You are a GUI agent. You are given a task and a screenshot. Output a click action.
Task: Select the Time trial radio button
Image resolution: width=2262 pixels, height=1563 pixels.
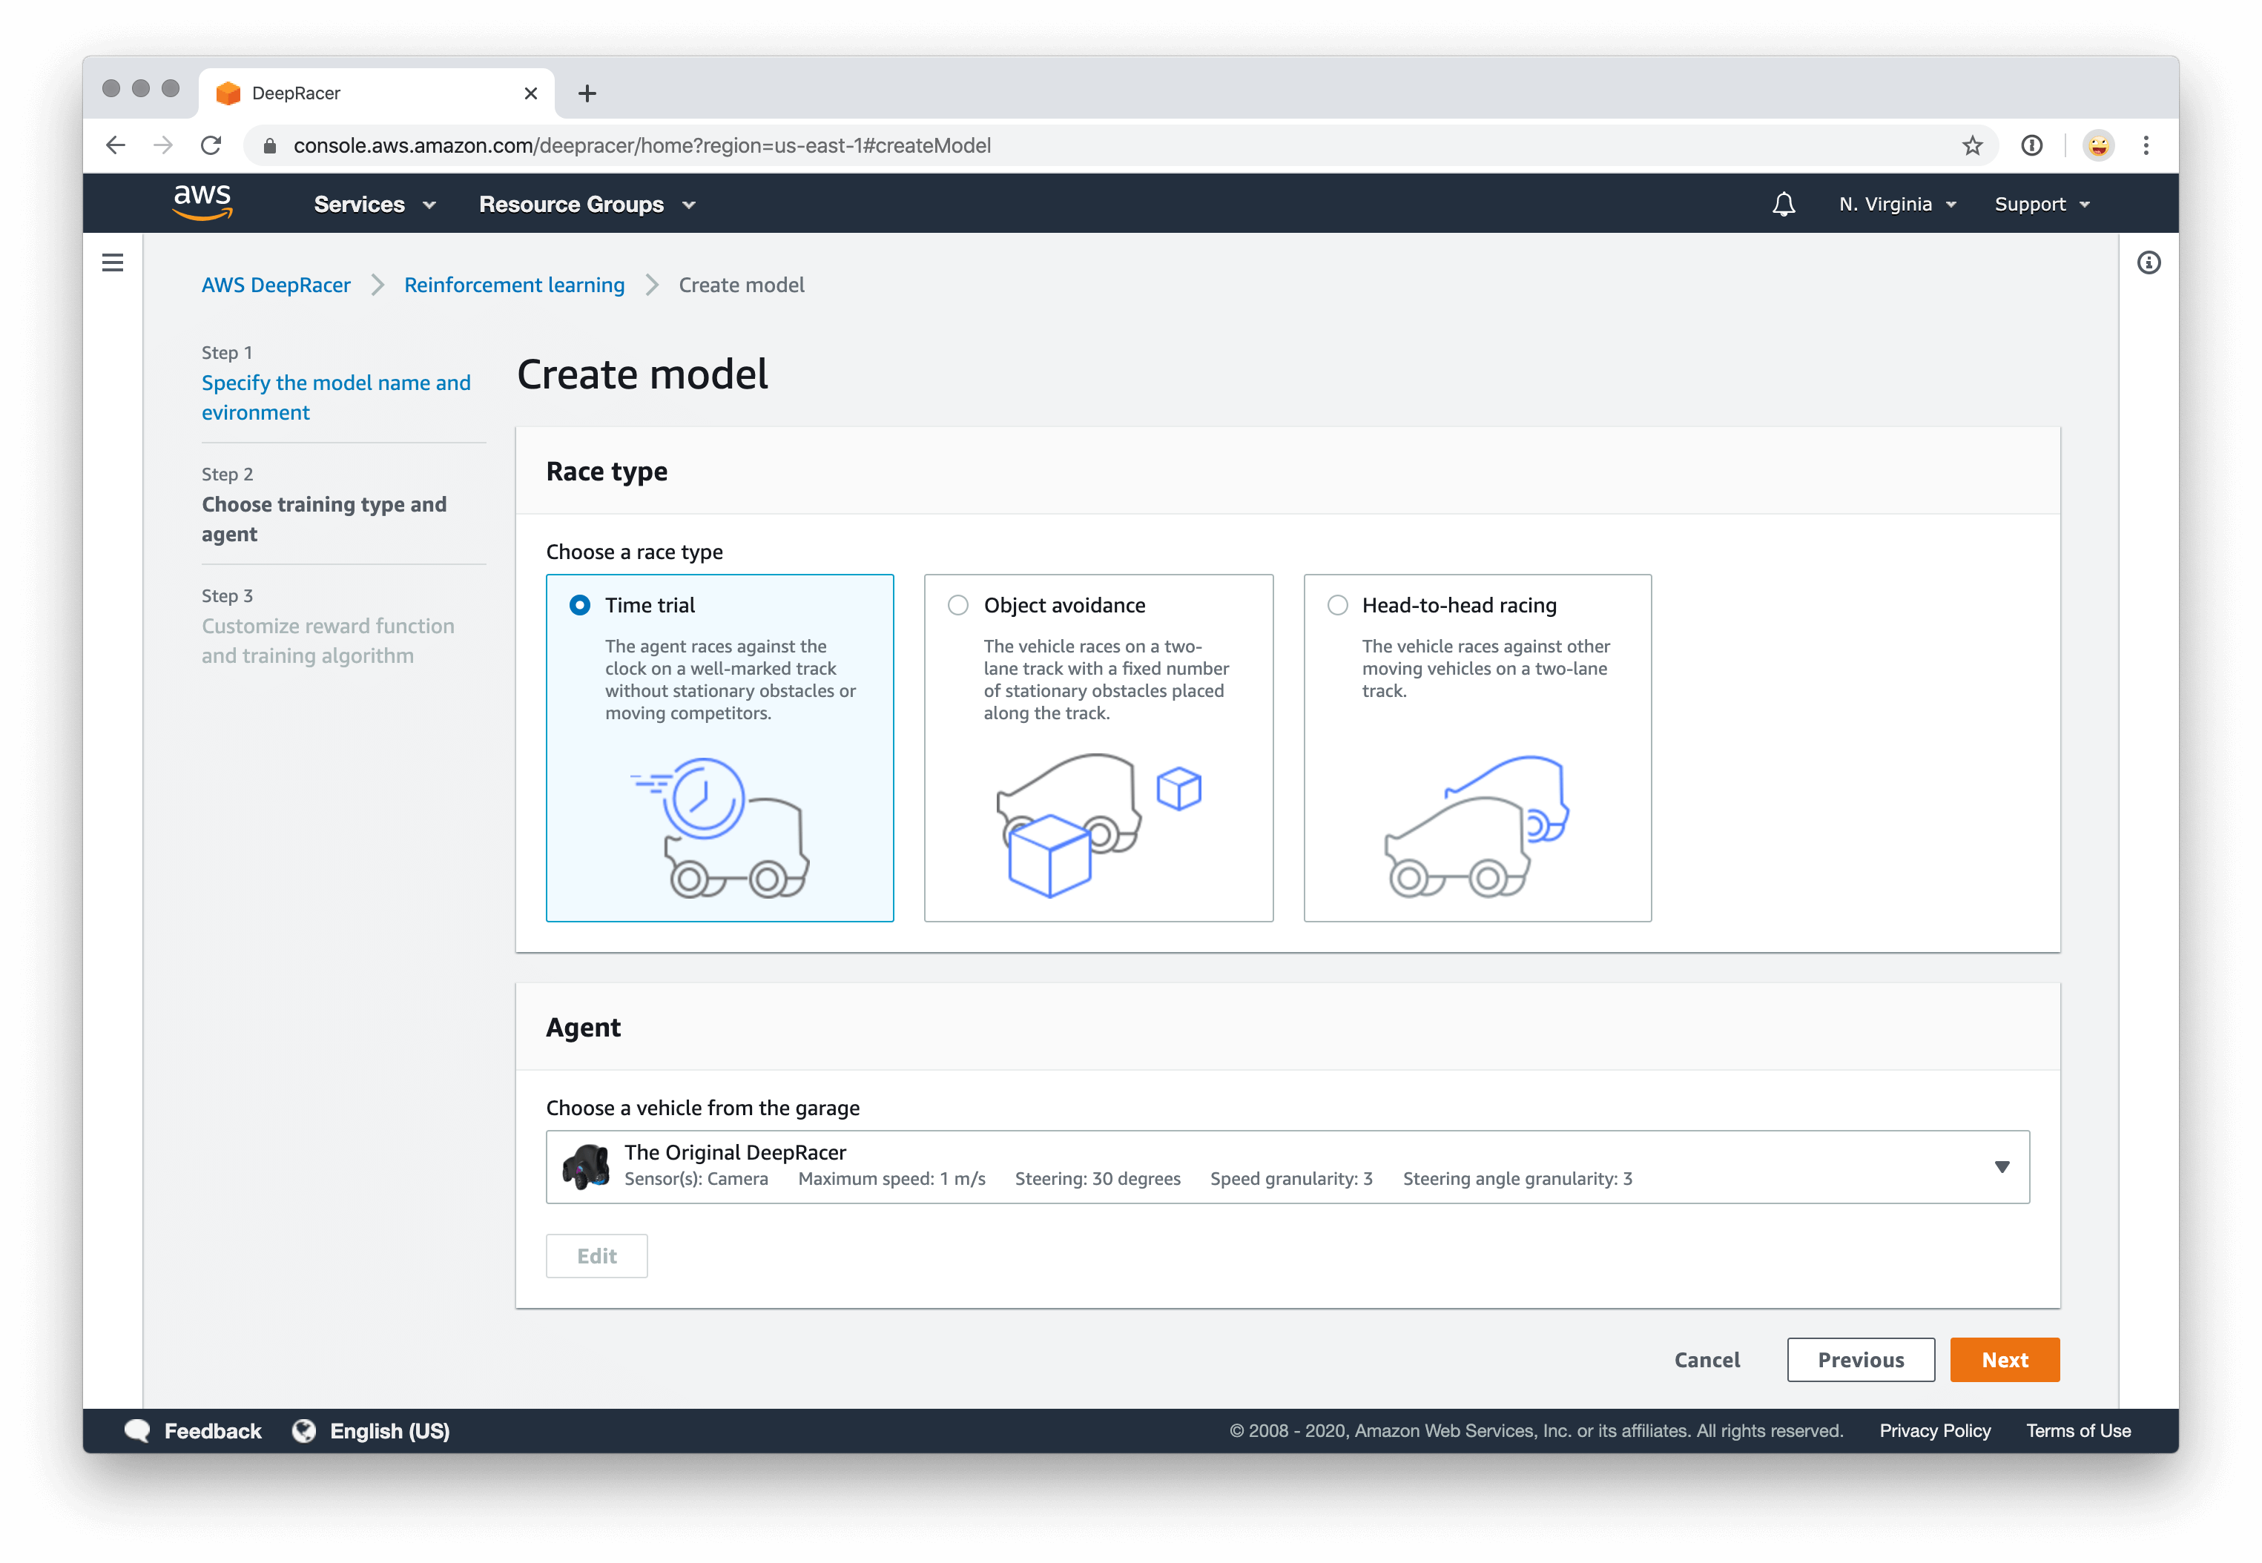(x=580, y=605)
